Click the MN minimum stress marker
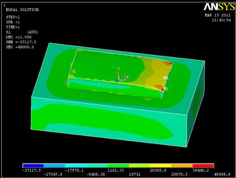This screenshot has height=178, width=236. 166,78
